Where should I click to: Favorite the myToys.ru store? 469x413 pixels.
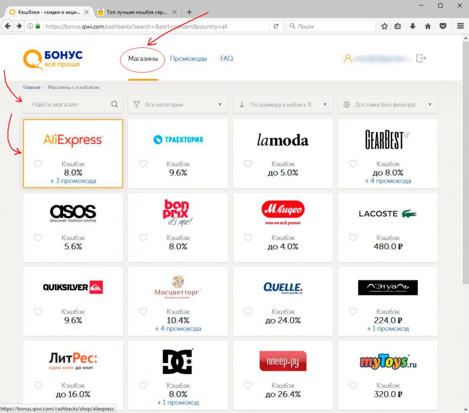coord(353,385)
